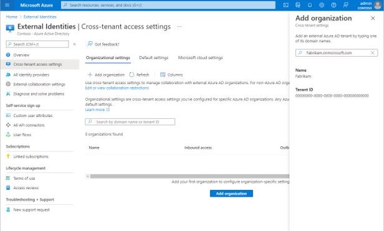This screenshot has height=231, width=384.
Task: Click the External Identities page icon
Action: click(10, 29)
